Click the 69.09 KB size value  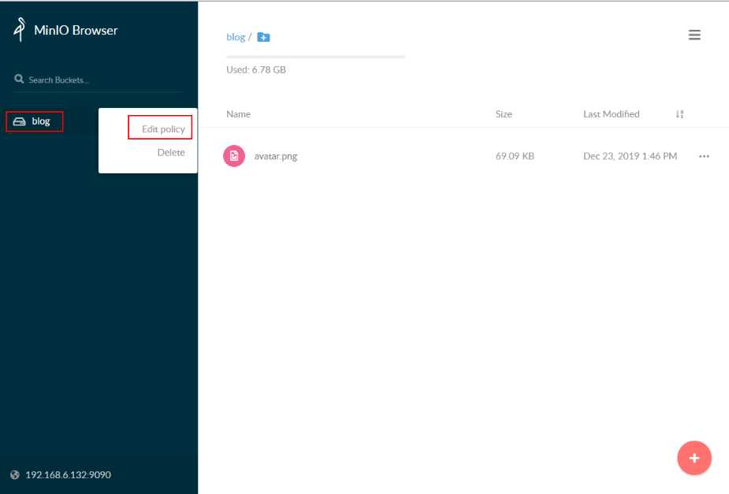coord(515,156)
